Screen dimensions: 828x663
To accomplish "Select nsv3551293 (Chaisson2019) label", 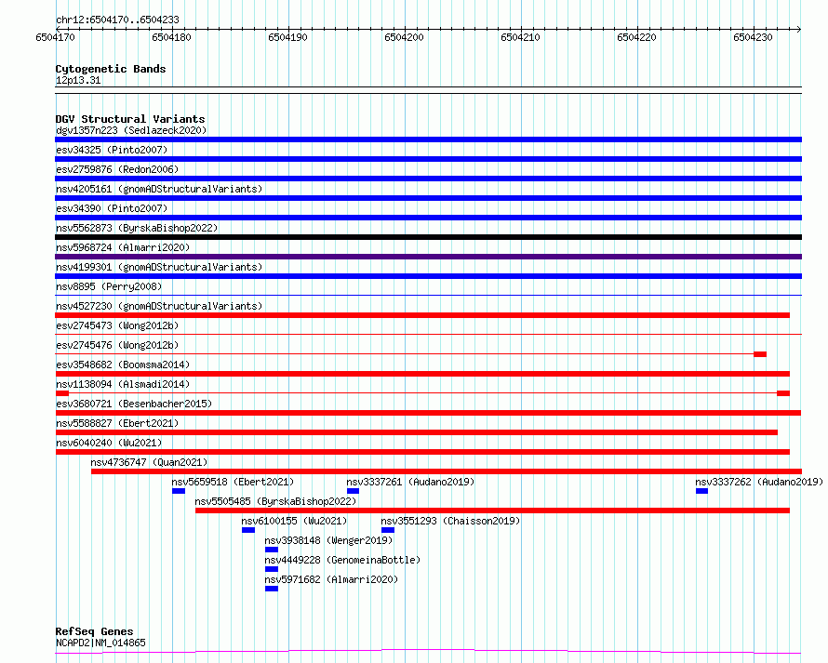I will click(450, 521).
